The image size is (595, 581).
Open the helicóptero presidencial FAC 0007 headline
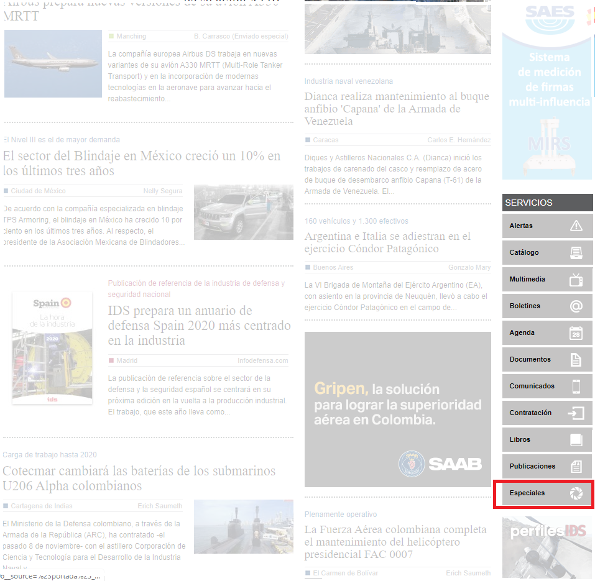click(395, 542)
